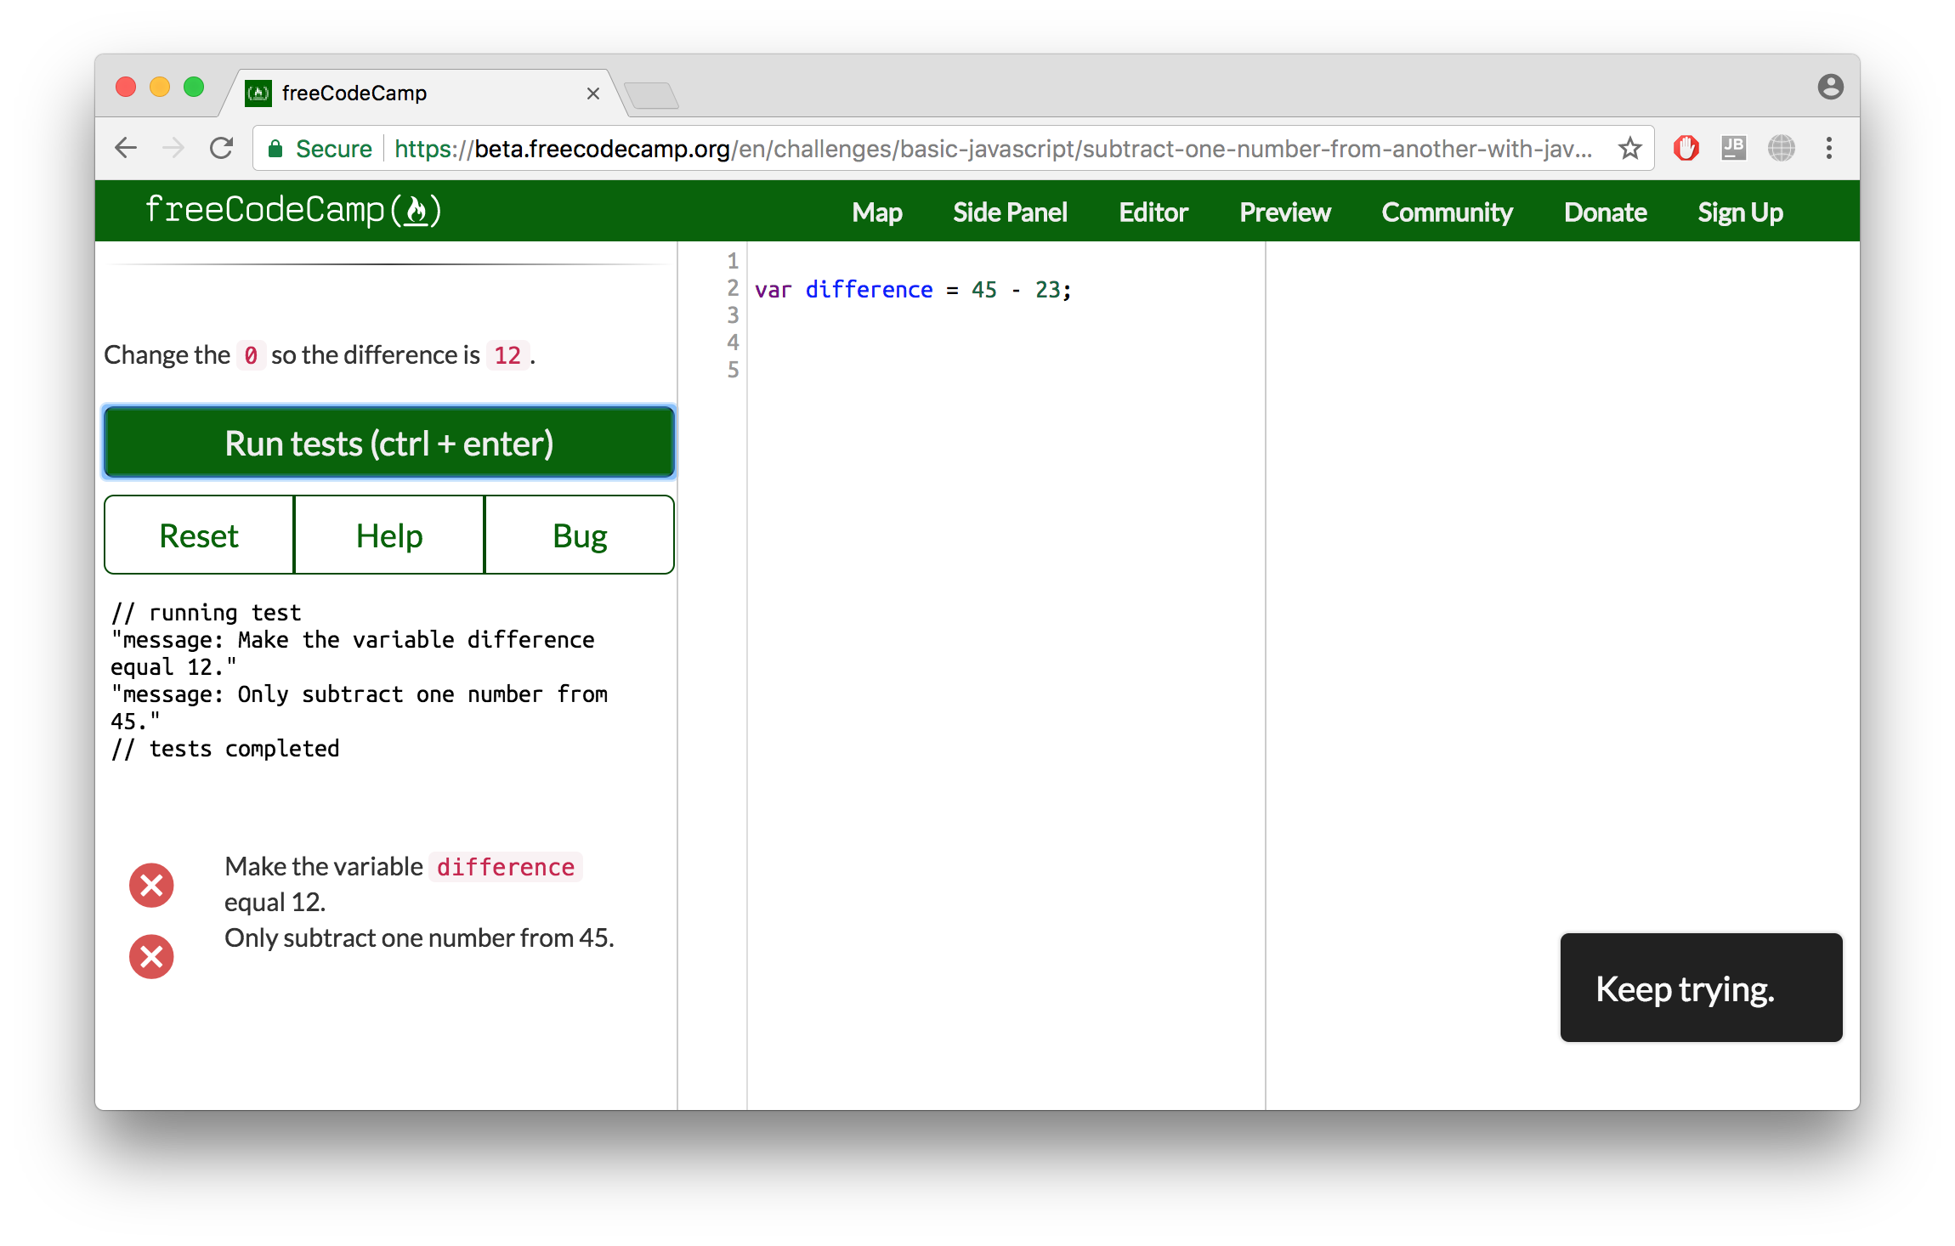The height and width of the screenshot is (1246, 1955).
Task: Click the Run tests button
Action: coord(388,442)
